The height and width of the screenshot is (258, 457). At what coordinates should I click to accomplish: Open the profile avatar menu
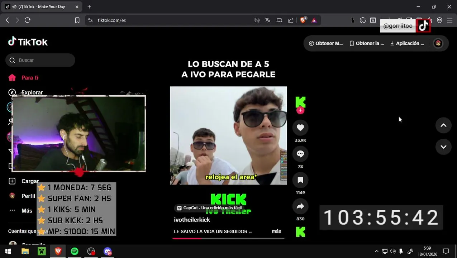pos(438,43)
